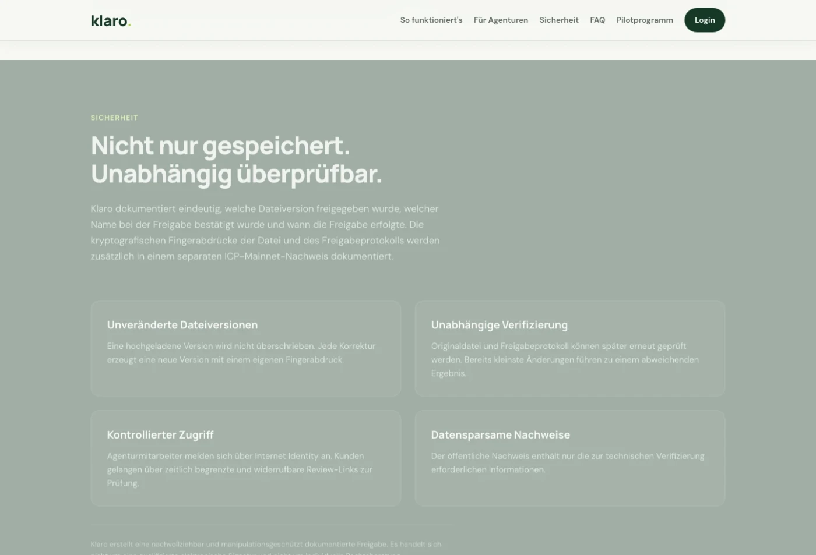This screenshot has width=816, height=555.
Task: Click text beginning Originaldatei und Freigabeprotokoll
Action: pyautogui.click(x=565, y=359)
